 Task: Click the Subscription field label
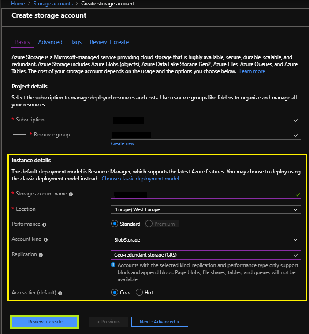(x=30, y=120)
